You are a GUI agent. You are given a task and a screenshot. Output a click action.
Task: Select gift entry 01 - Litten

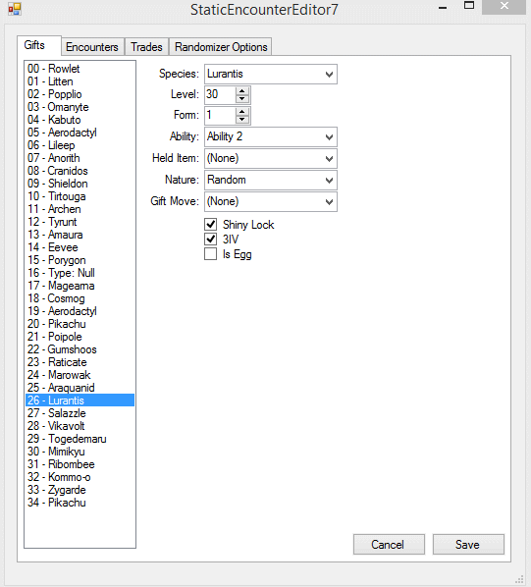(80, 81)
